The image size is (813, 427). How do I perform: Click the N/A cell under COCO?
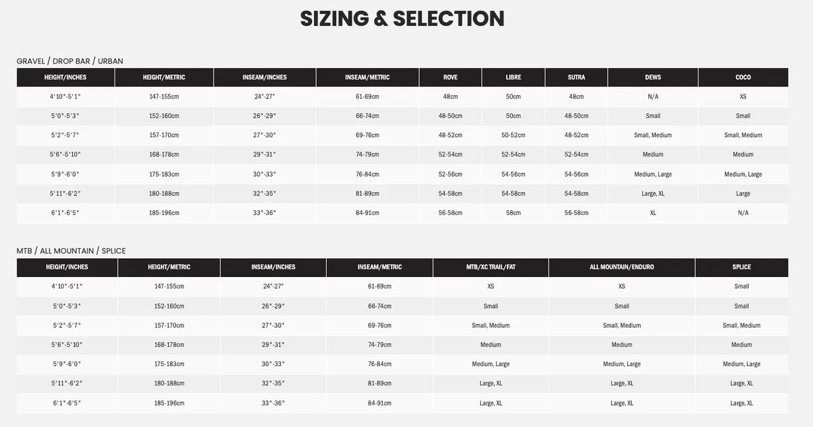[x=743, y=213]
